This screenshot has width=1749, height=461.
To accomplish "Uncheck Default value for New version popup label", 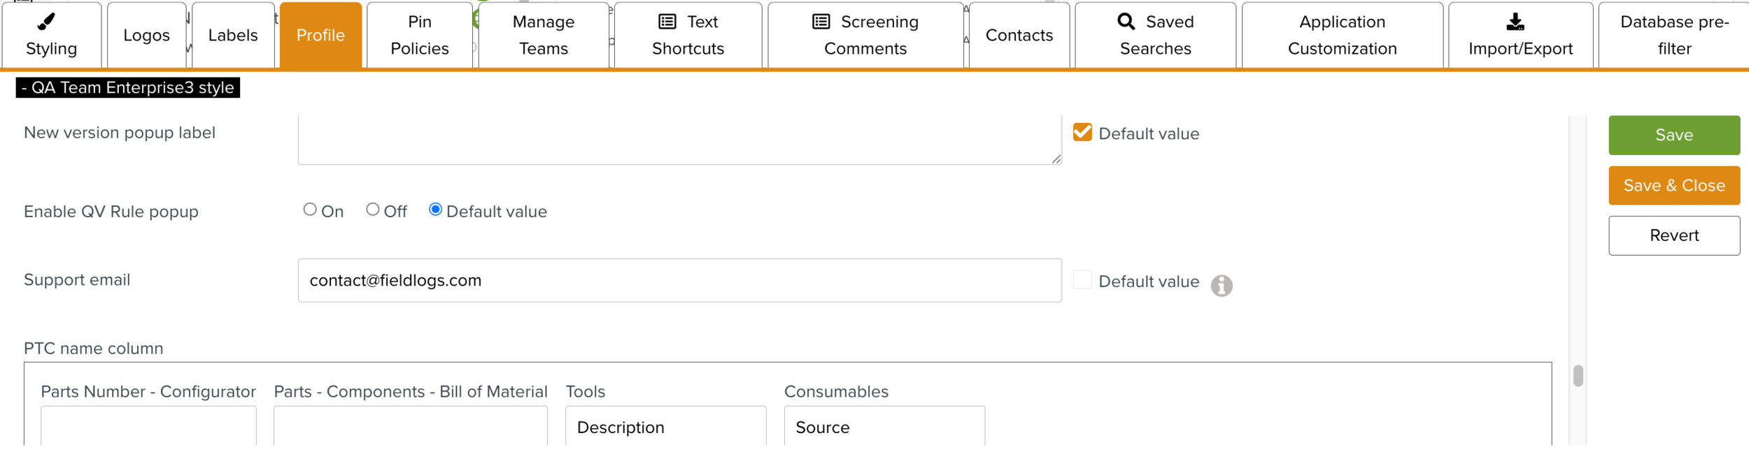I will click(x=1082, y=133).
